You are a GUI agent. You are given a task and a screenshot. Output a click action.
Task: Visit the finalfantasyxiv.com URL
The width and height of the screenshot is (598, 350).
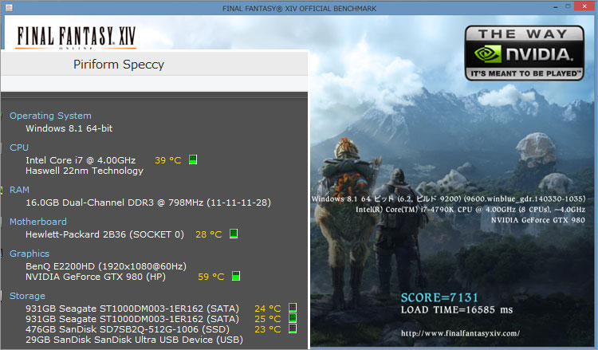tap(461, 333)
